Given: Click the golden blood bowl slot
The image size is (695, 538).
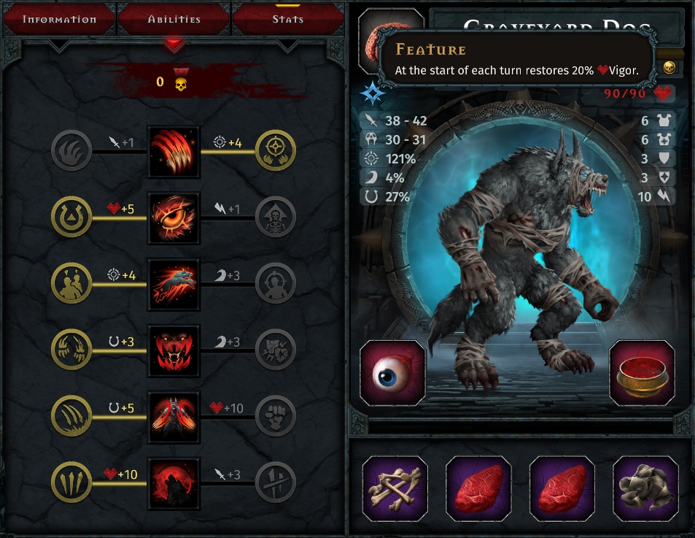Looking at the screenshot, I should tap(642, 373).
